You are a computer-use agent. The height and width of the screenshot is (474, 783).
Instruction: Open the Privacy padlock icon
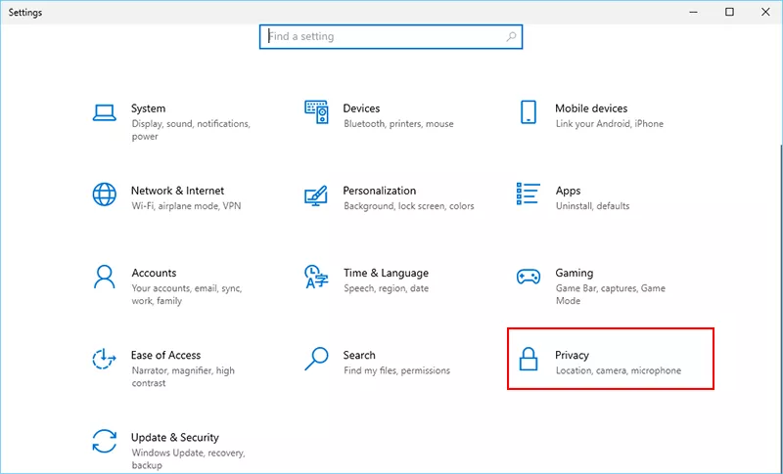pyautogui.click(x=529, y=359)
